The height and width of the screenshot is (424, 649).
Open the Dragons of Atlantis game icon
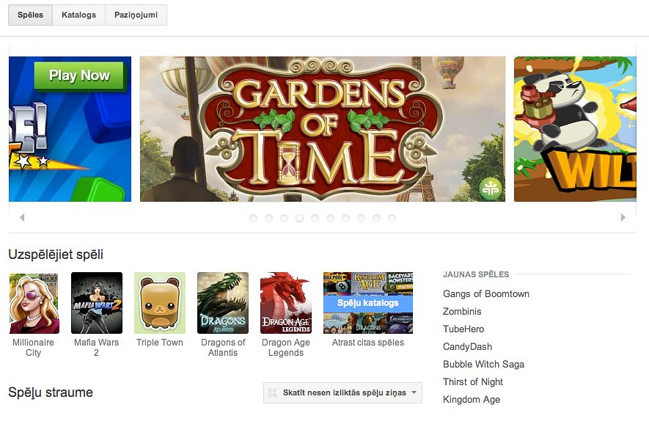(223, 303)
